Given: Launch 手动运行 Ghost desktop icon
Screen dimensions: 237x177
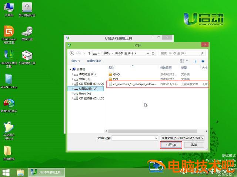Looking at the screenshot, I should pyautogui.click(x=9, y=131).
